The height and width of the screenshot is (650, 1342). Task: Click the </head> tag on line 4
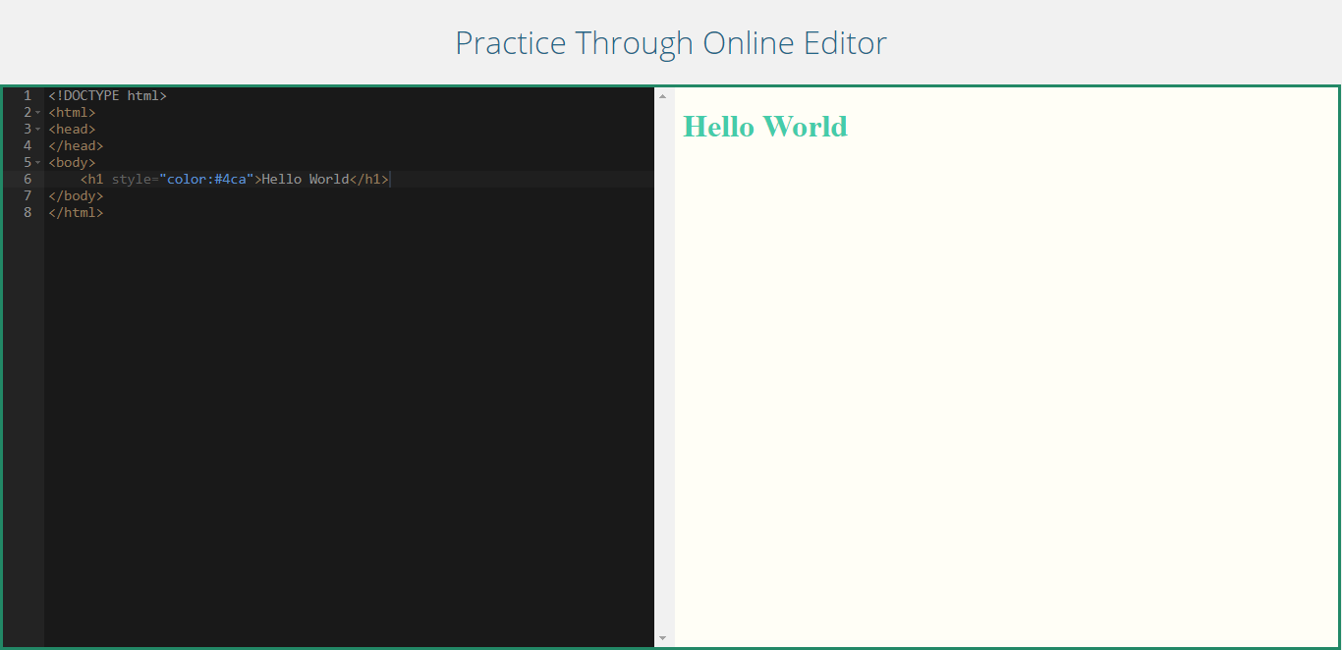(75, 145)
